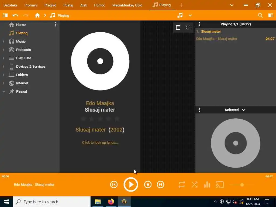
Task: Open the cast to device icon
Action: pos(220,185)
